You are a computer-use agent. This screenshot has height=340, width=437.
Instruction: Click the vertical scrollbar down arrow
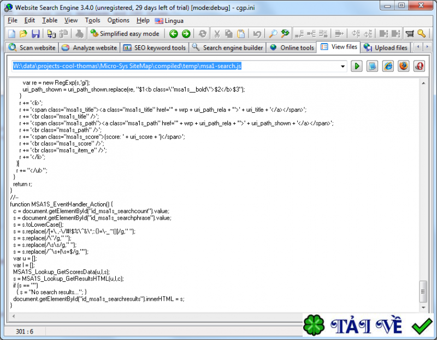pos(423,307)
